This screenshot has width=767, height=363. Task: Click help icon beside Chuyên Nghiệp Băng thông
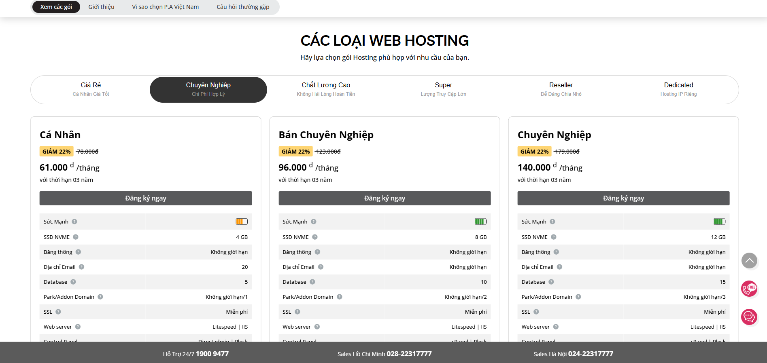coord(556,252)
